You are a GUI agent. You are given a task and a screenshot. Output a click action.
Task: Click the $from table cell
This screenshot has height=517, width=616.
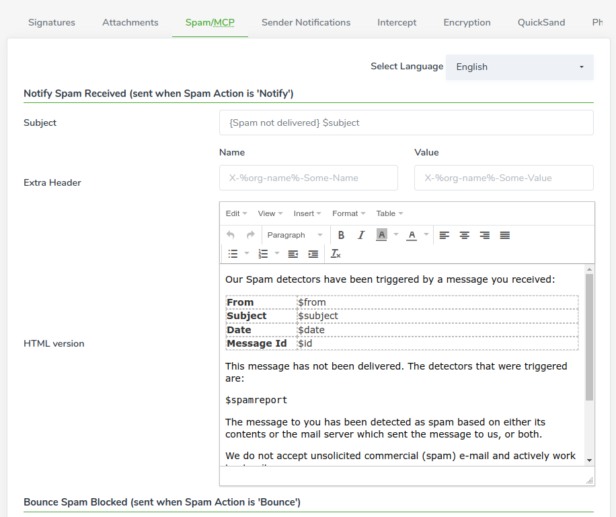(x=437, y=302)
